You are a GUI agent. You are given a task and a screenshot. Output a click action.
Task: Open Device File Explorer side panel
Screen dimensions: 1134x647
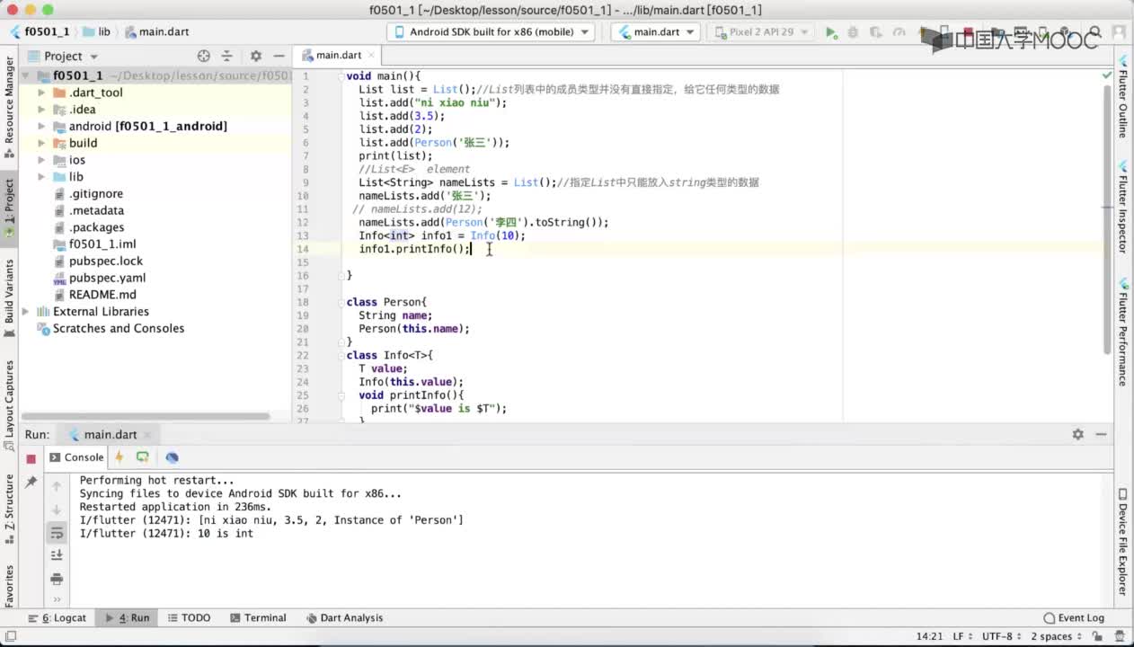(x=1123, y=542)
